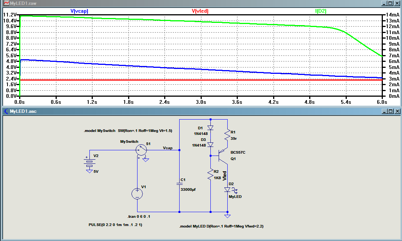This screenshot has height=241, width=402.
Task: Click the ground symbol below LED D2
Action: click(227, 216)
